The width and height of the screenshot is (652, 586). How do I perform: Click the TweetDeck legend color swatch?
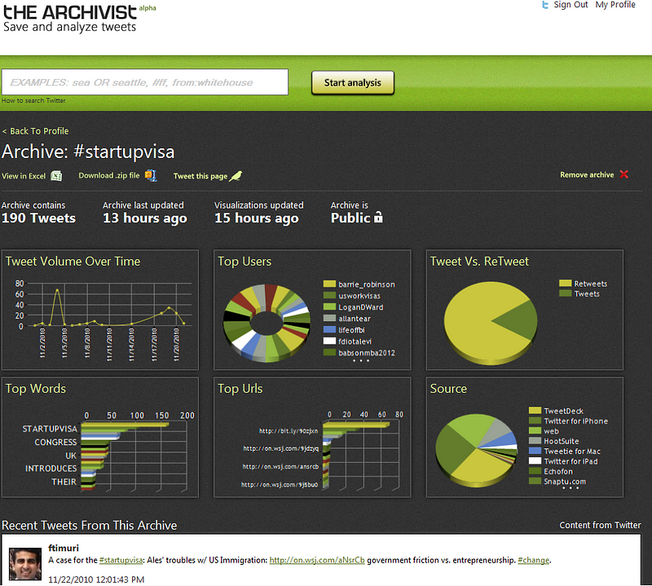pos(535,411)
